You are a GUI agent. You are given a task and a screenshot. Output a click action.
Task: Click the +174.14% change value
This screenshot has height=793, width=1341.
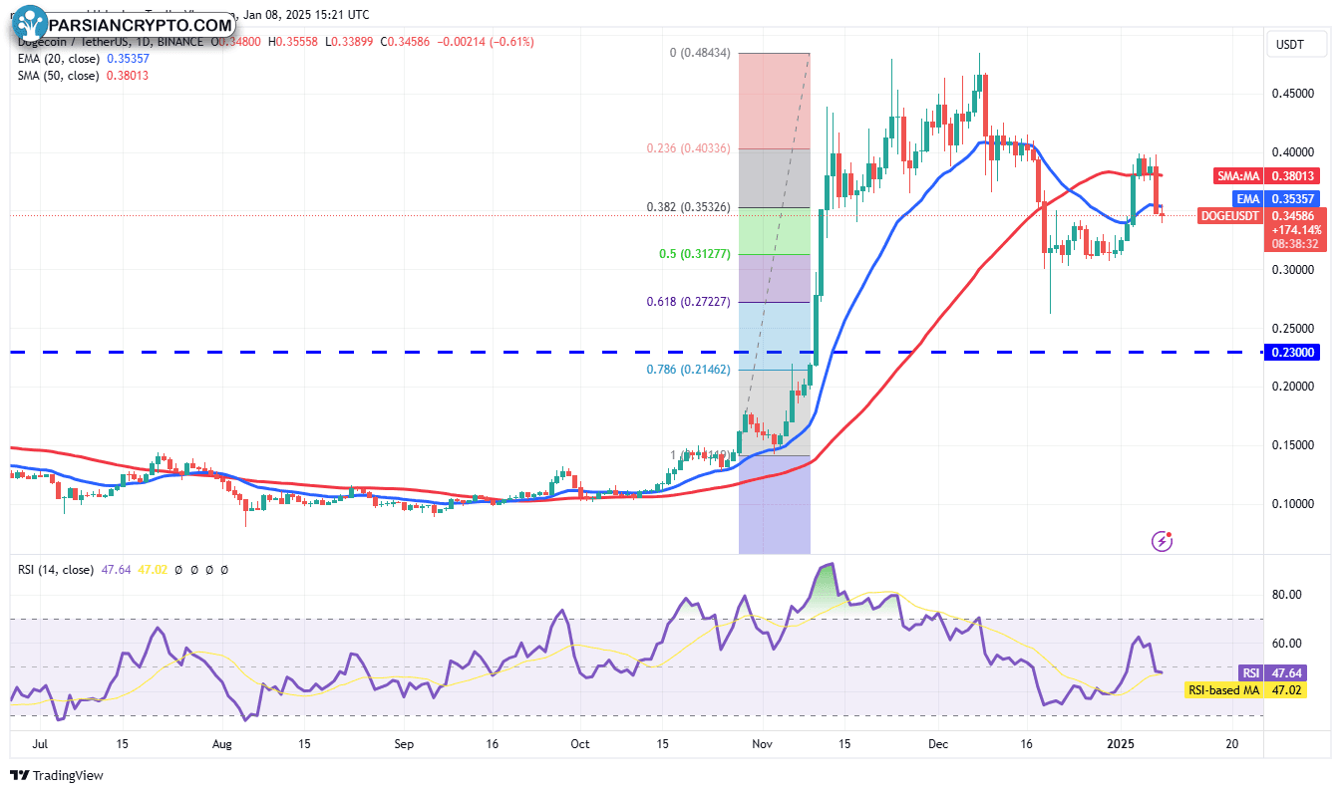(x=1295, y=229)
